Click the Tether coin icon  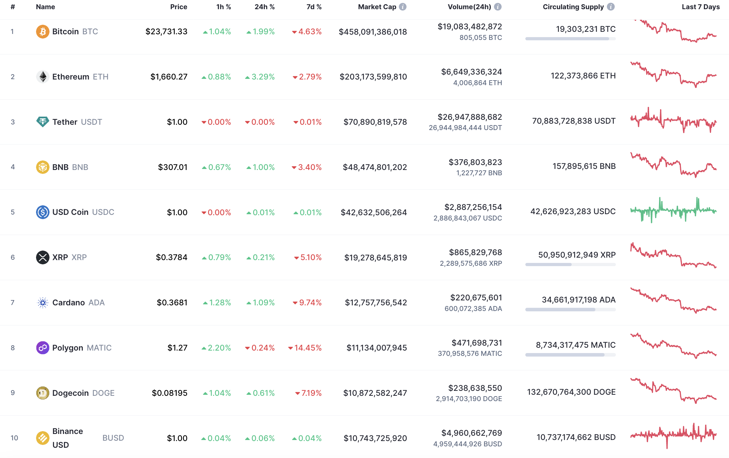coord(42,122)
